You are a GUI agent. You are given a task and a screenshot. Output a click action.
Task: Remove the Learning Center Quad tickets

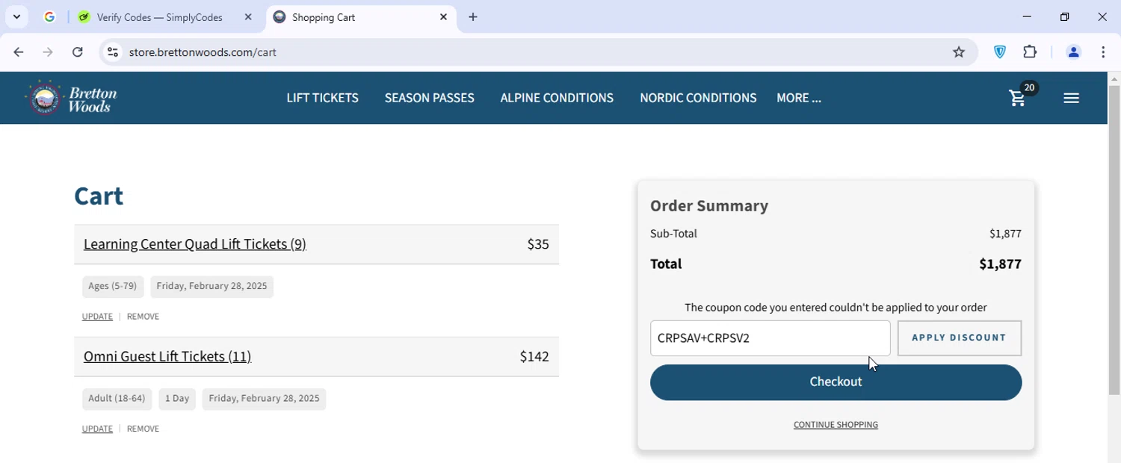(143, 317)
